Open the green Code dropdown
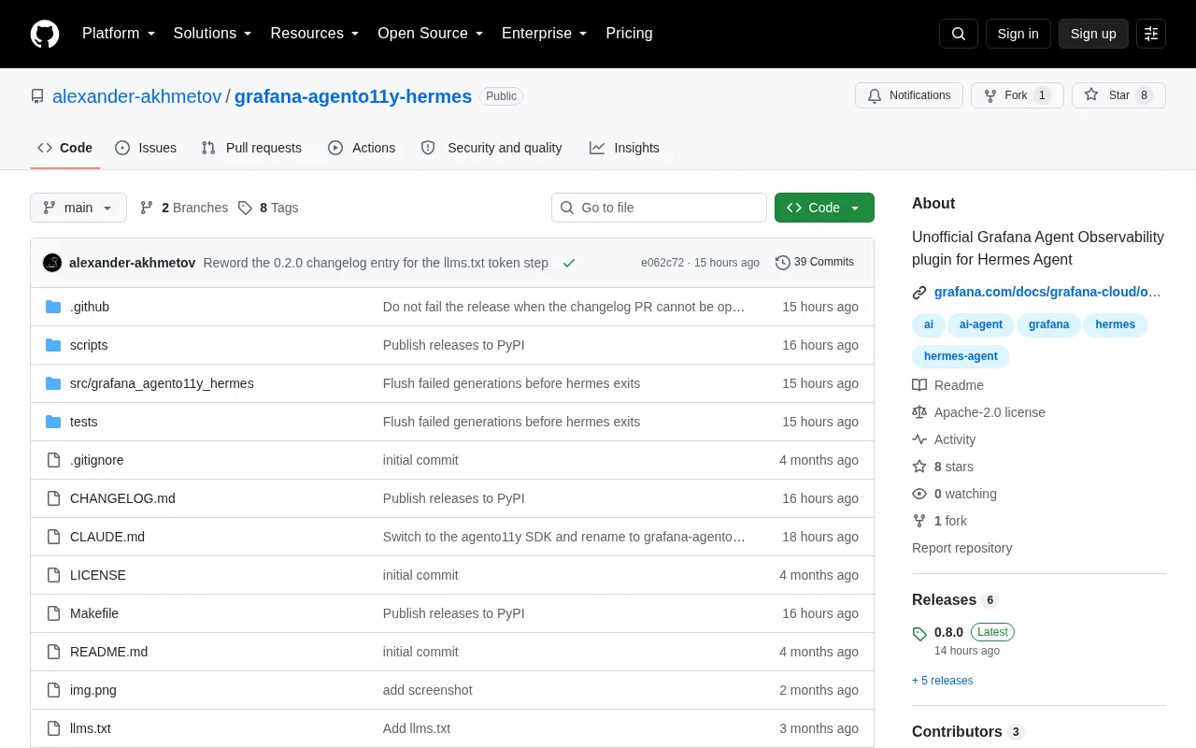This screenshot has width=1196, height=748. 824,208
